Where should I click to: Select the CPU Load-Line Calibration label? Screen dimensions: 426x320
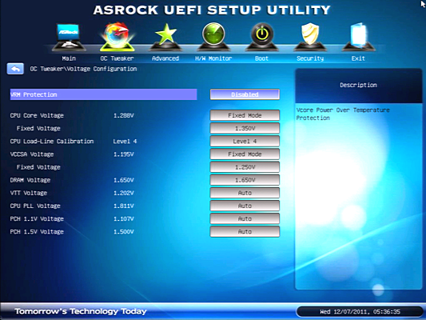point(52,142)
